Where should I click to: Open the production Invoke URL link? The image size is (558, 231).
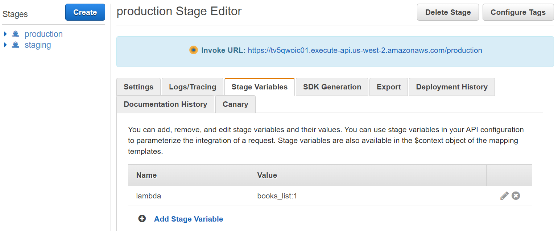365,50
